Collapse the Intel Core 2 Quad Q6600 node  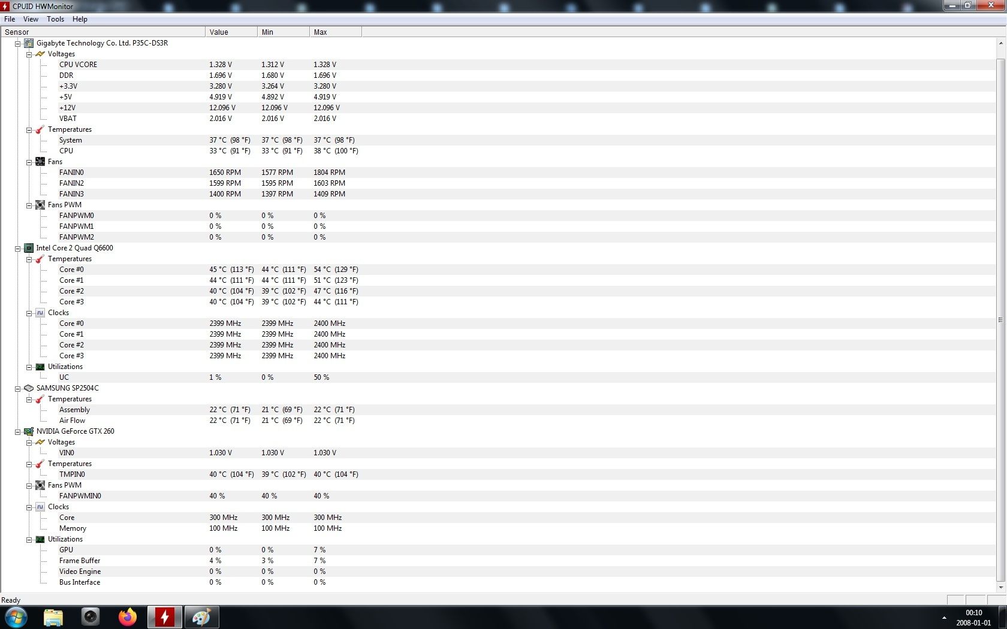click(18, 249)
